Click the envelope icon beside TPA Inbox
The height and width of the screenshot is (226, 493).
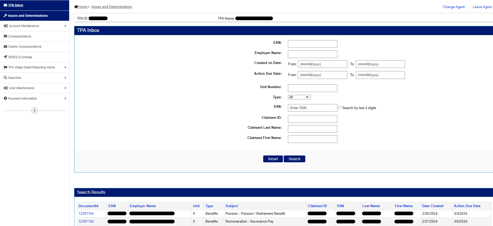point(5,5)
